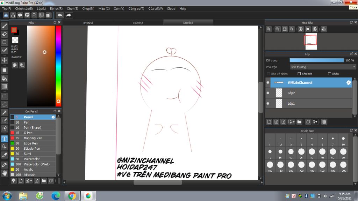
Task: Choose brush size 10
Action: click(x=343, y=141)
